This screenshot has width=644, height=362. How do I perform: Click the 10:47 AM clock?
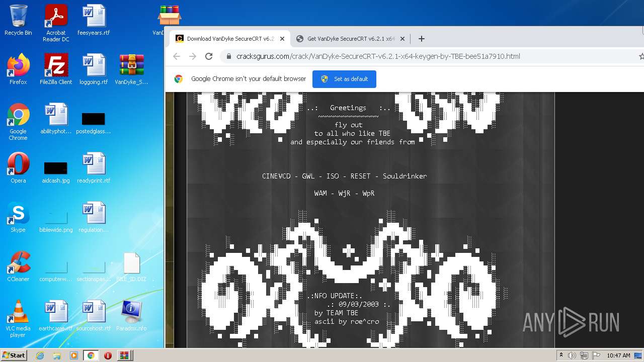(618, 355)
